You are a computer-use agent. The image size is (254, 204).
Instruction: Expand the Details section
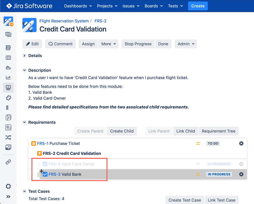click(x=24, y=56)
